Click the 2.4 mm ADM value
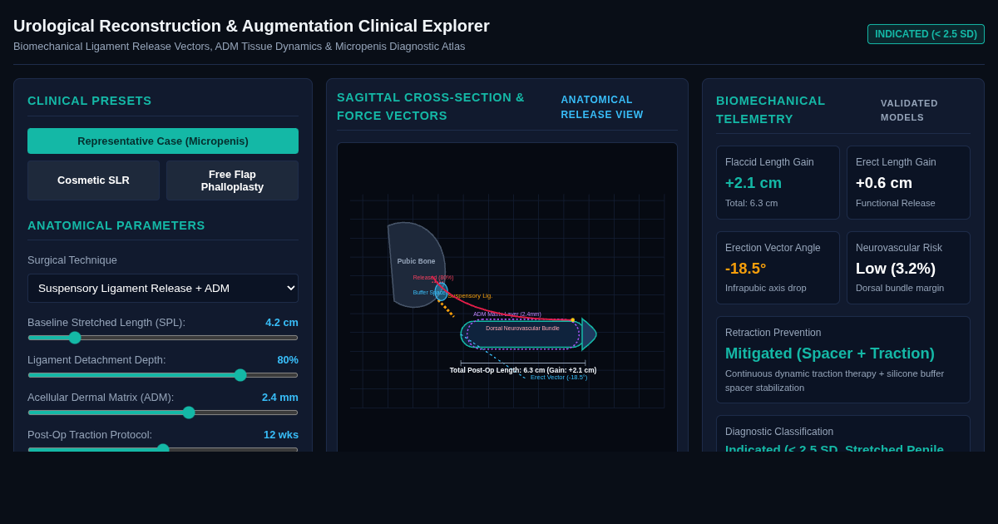Screen dimensions: 998x524 [x=280, y=398]
